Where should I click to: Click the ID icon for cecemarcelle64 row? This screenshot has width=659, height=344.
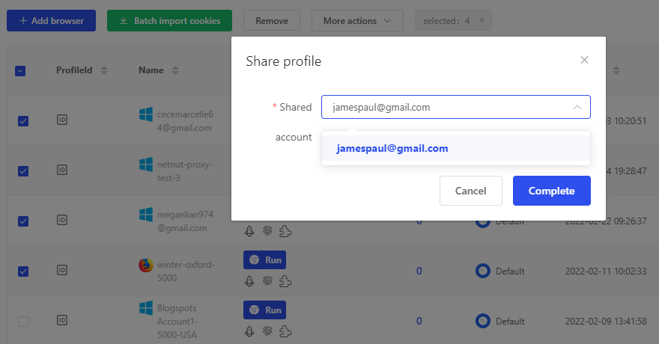[63, 120]
